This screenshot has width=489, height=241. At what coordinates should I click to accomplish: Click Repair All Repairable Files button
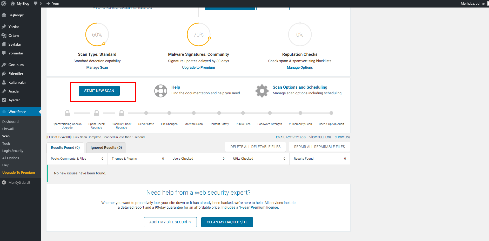point(320,147)
